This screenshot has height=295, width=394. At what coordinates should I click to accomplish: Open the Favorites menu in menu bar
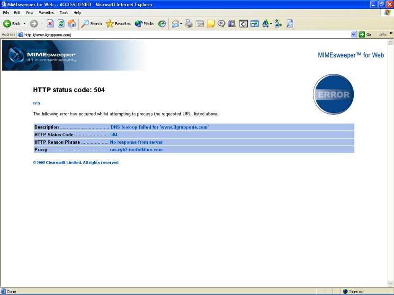click(x=46, y=13)
